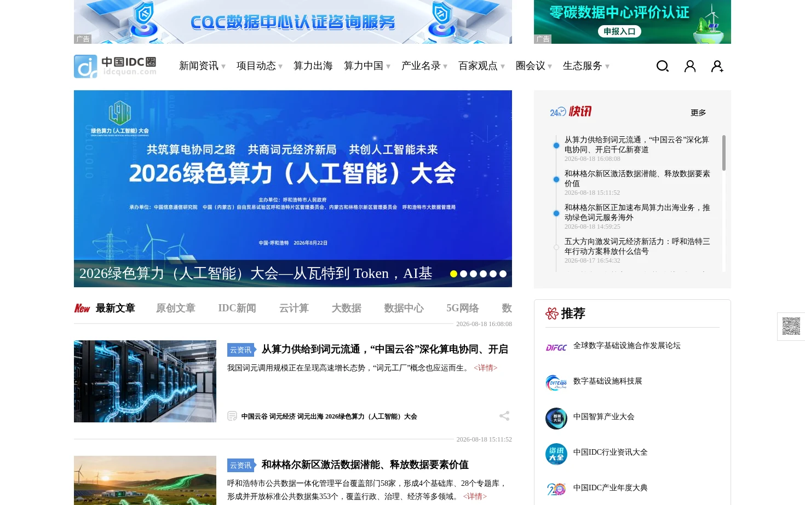Viewport: 805px width, 505px height.
Task: Open server room thumbnail of first article
Action: 145,381
